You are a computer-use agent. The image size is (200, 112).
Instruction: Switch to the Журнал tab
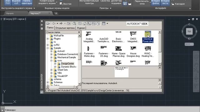click(x=81, y=28)
